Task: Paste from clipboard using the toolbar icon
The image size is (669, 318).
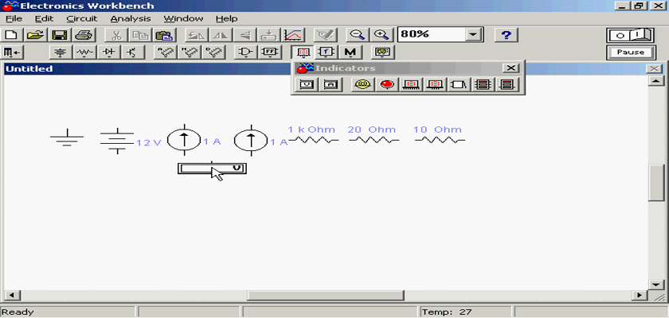Action: click(163, 35)
